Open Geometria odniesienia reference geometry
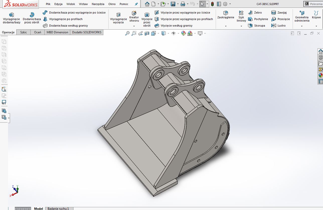The width and height of the screenshot is (323, 210). (302, 16)
